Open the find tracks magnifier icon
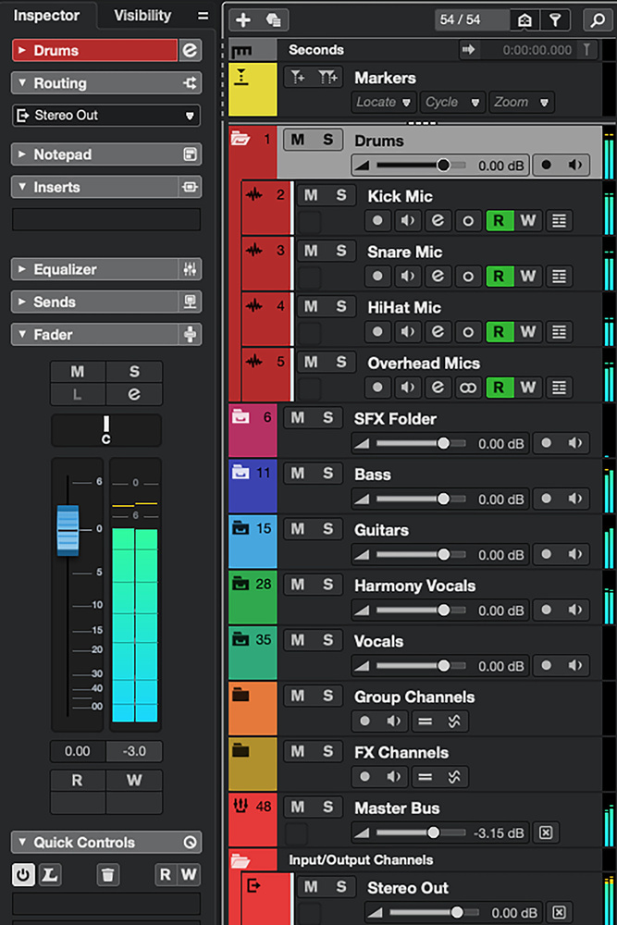This screenshot has height=925, width=617. coord(598,20)
